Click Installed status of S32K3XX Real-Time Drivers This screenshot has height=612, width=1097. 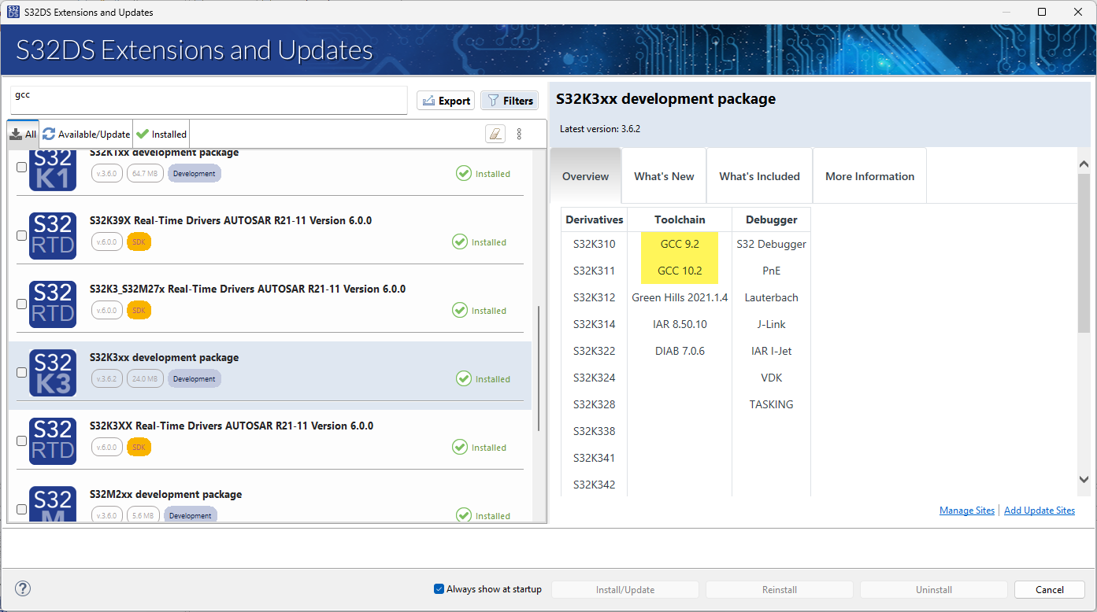(479, 448)
